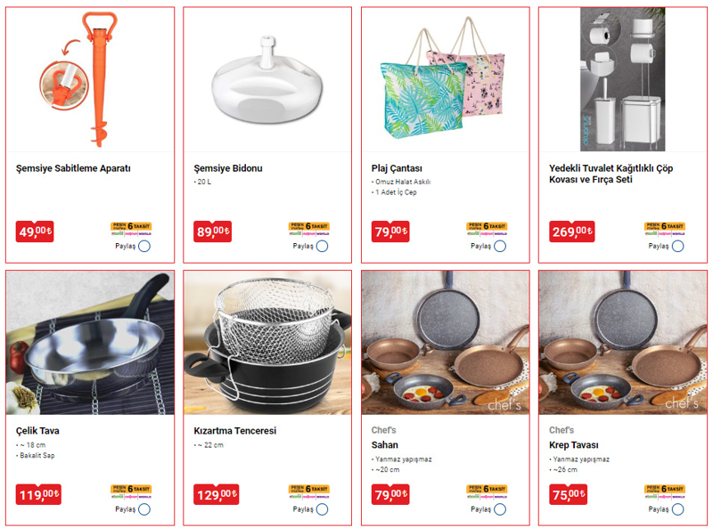Open the Kızartma Tenceresi product title
Viewport: 713px width, 528px height.
click(x=234, y=431)
